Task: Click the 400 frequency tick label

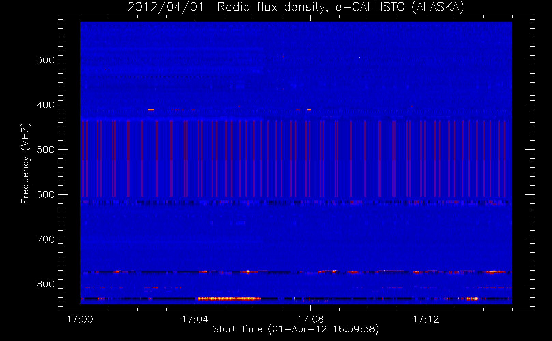Action: (x=46, y=105)
